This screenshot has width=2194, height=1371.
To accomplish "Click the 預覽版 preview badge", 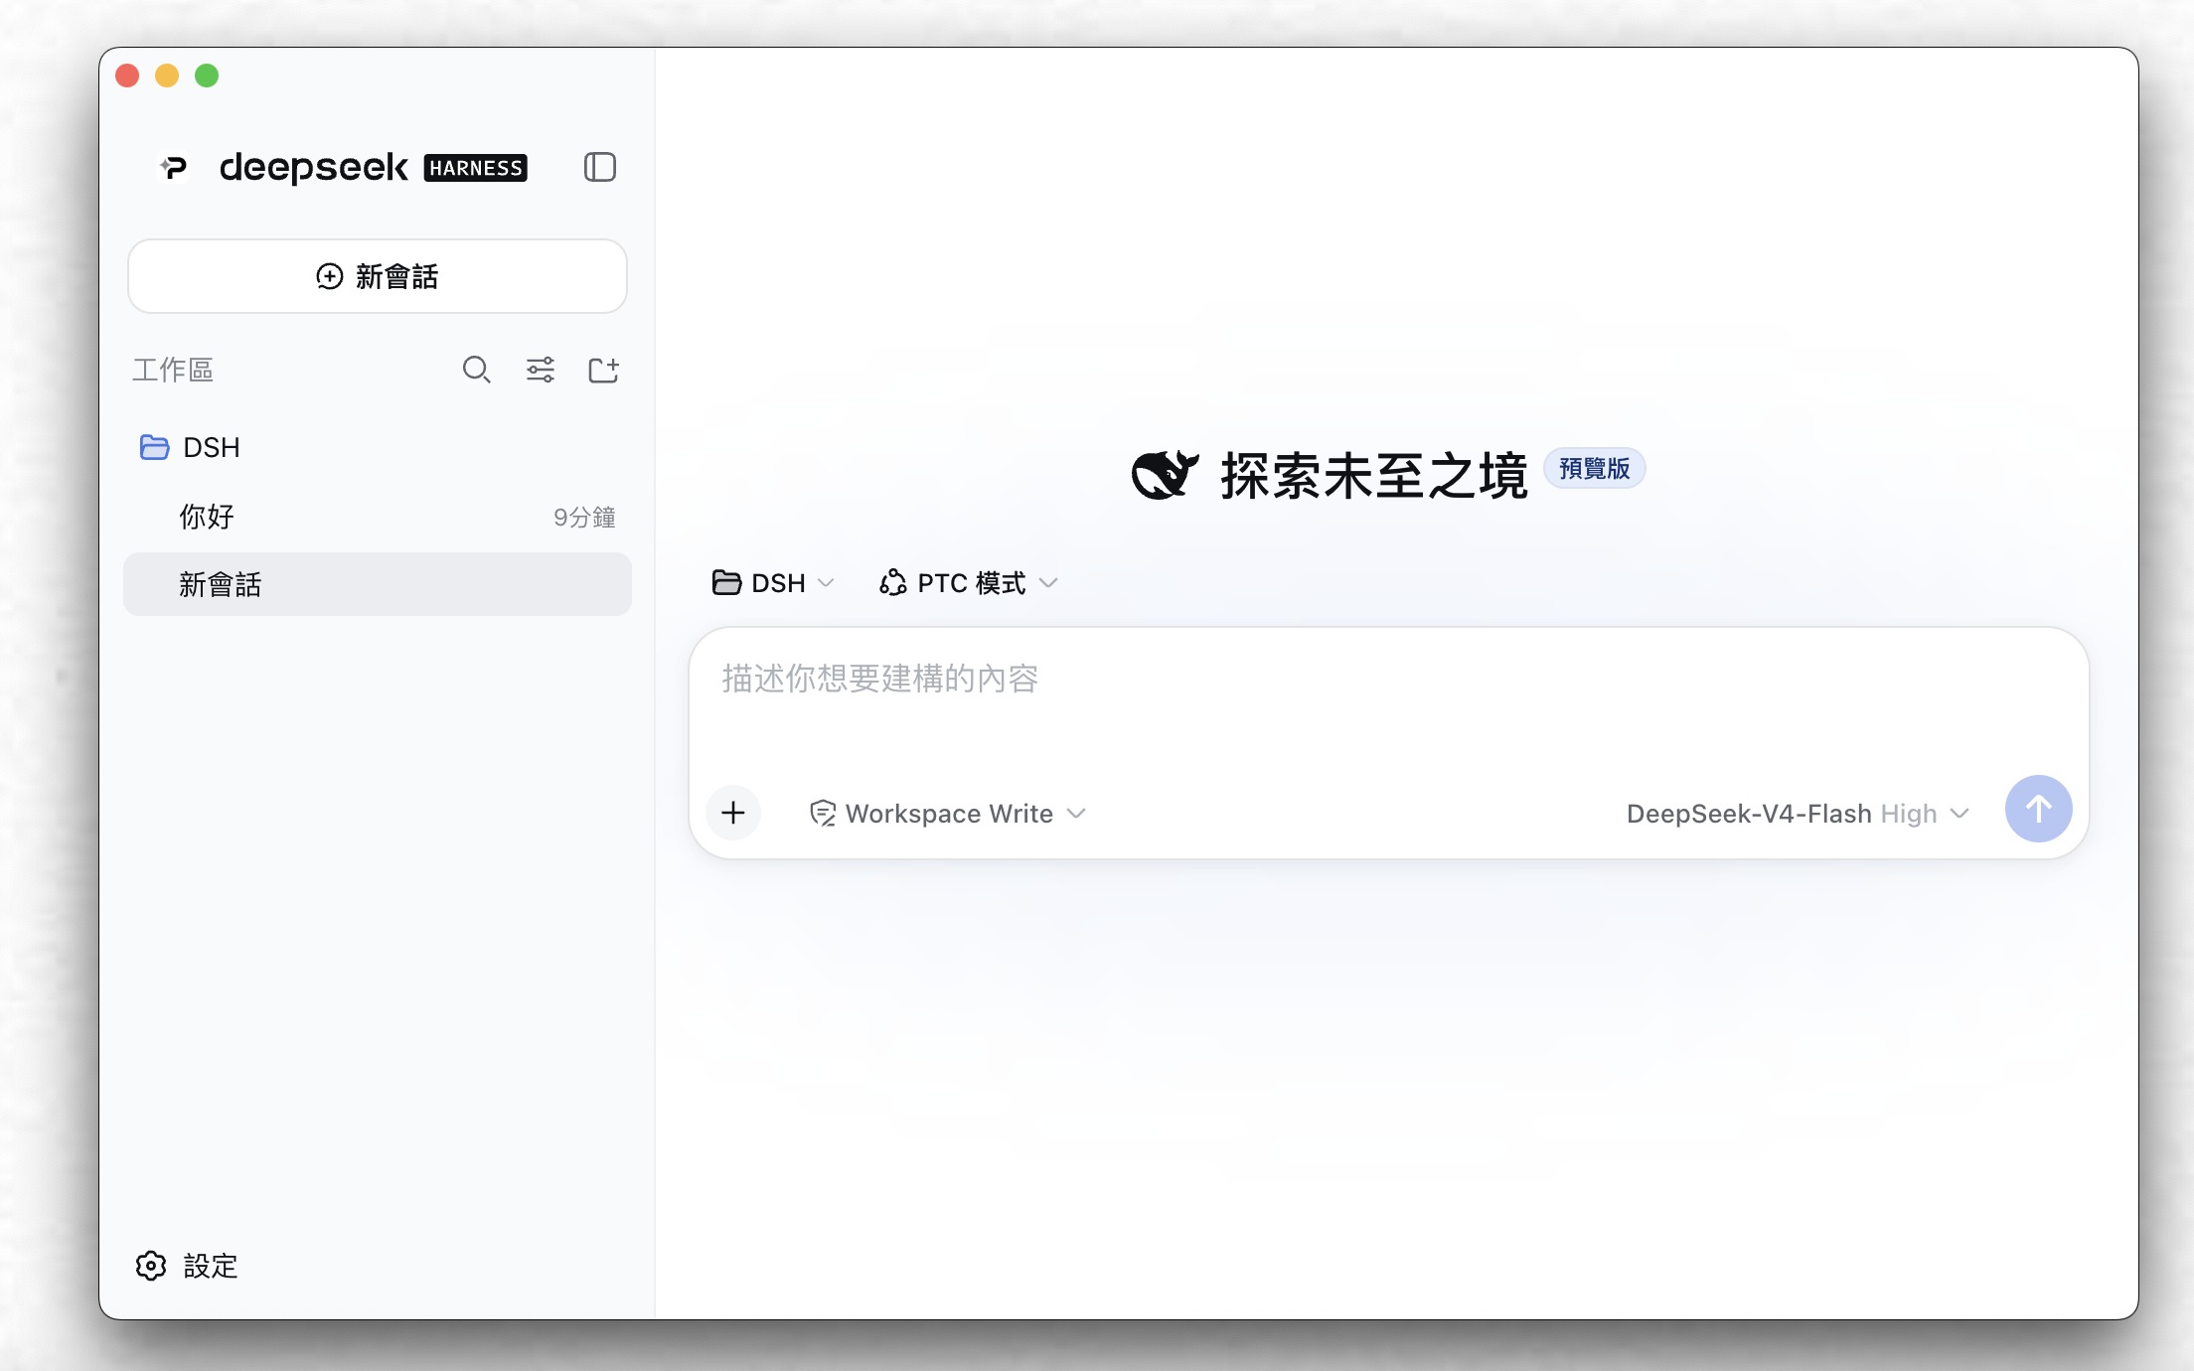I will click(1594, 468).
